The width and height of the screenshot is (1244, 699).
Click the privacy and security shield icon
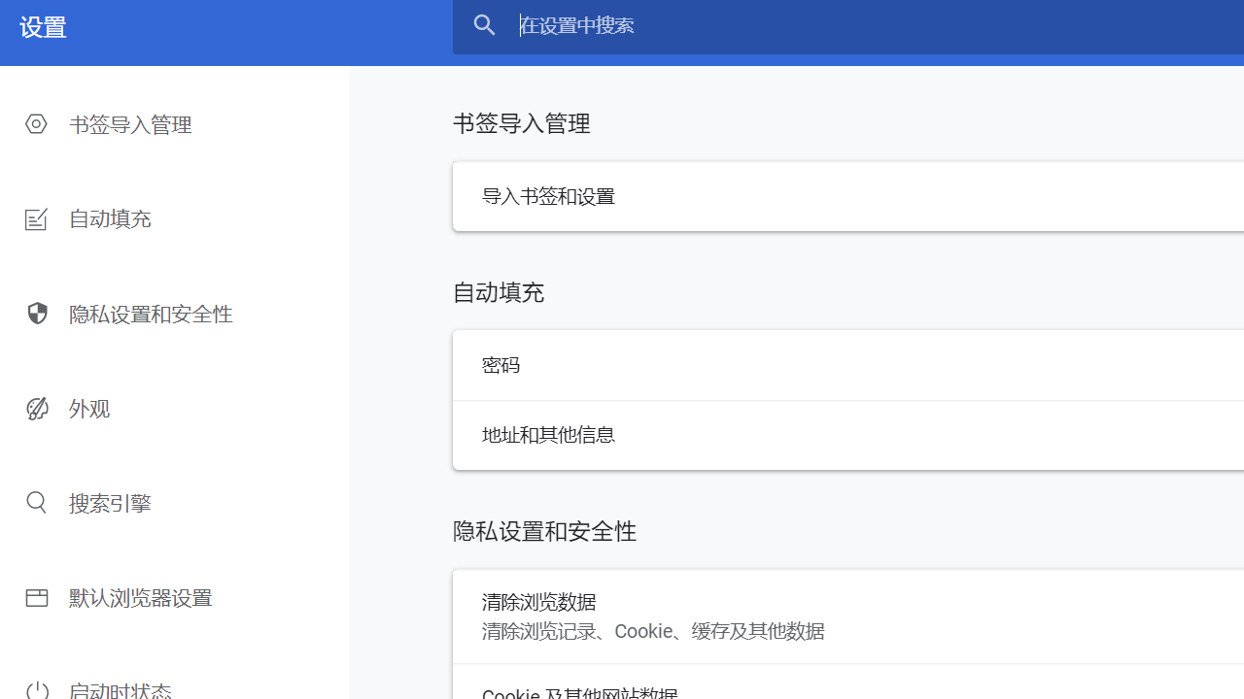pos(36,313)
